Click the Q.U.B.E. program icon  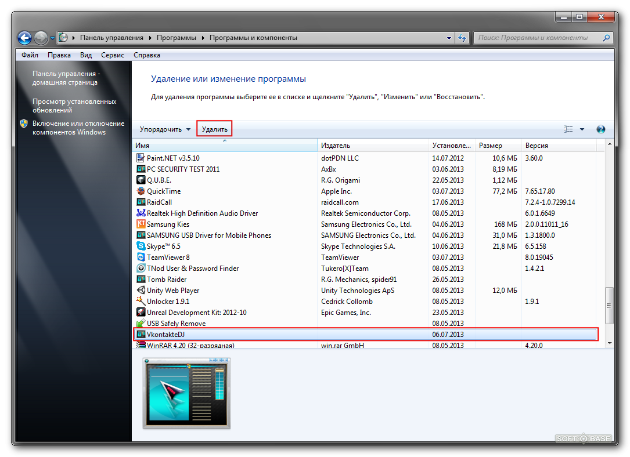pyautogui.click(x=141, y=180)
